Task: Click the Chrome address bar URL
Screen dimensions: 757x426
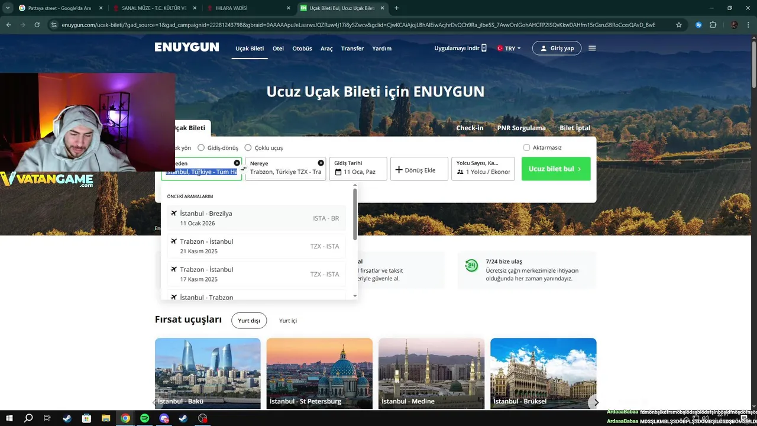Action: point(358,25)
